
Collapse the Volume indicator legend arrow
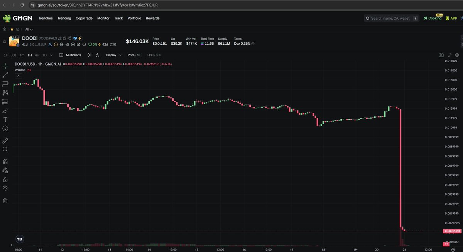pos(18,76)
